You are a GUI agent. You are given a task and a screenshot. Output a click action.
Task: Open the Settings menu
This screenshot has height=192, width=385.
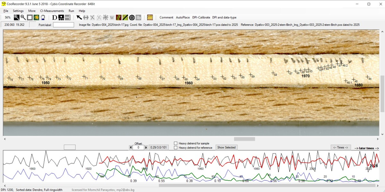[18, 11]
